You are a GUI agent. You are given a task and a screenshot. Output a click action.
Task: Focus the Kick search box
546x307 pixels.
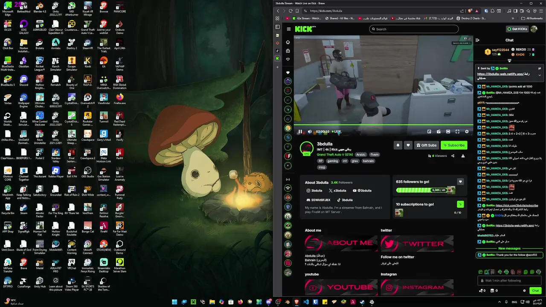(414, 29)
